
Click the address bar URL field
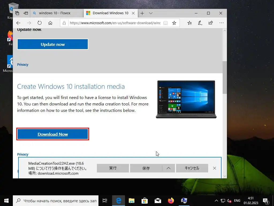(x=115, y=23)
